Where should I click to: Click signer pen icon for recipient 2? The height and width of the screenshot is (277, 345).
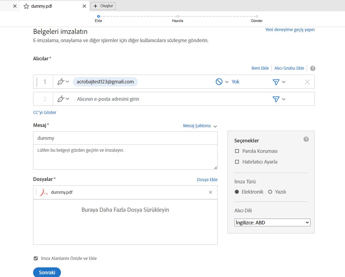(61, 99)
